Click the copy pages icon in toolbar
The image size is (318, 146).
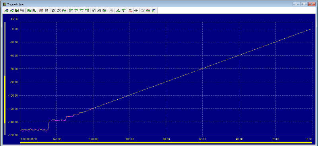pos(22,11)
